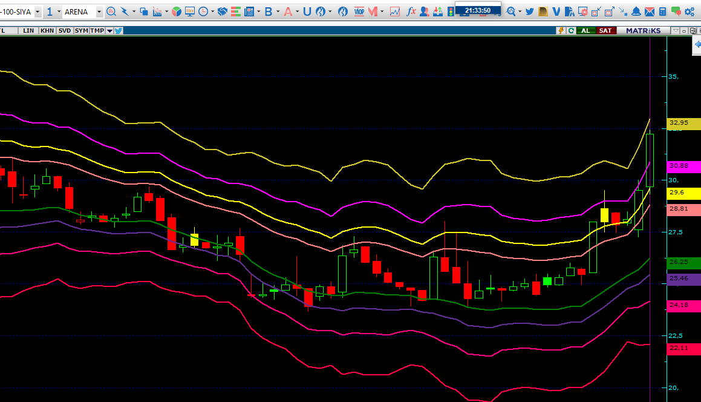Click the 21:33:50 time display
Screen dimensions: 701x402
click(x=478, y=10)
